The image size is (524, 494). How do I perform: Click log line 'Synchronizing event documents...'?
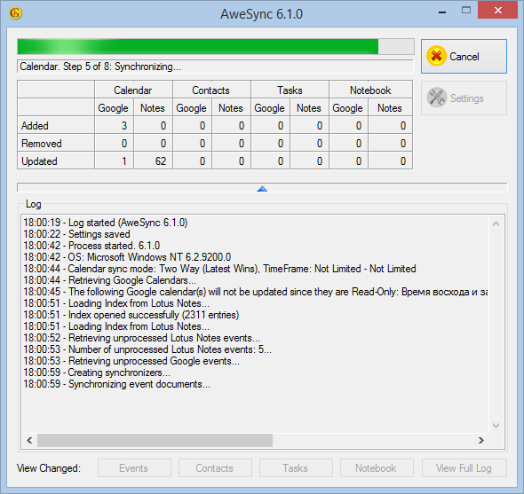coord(117,384)
